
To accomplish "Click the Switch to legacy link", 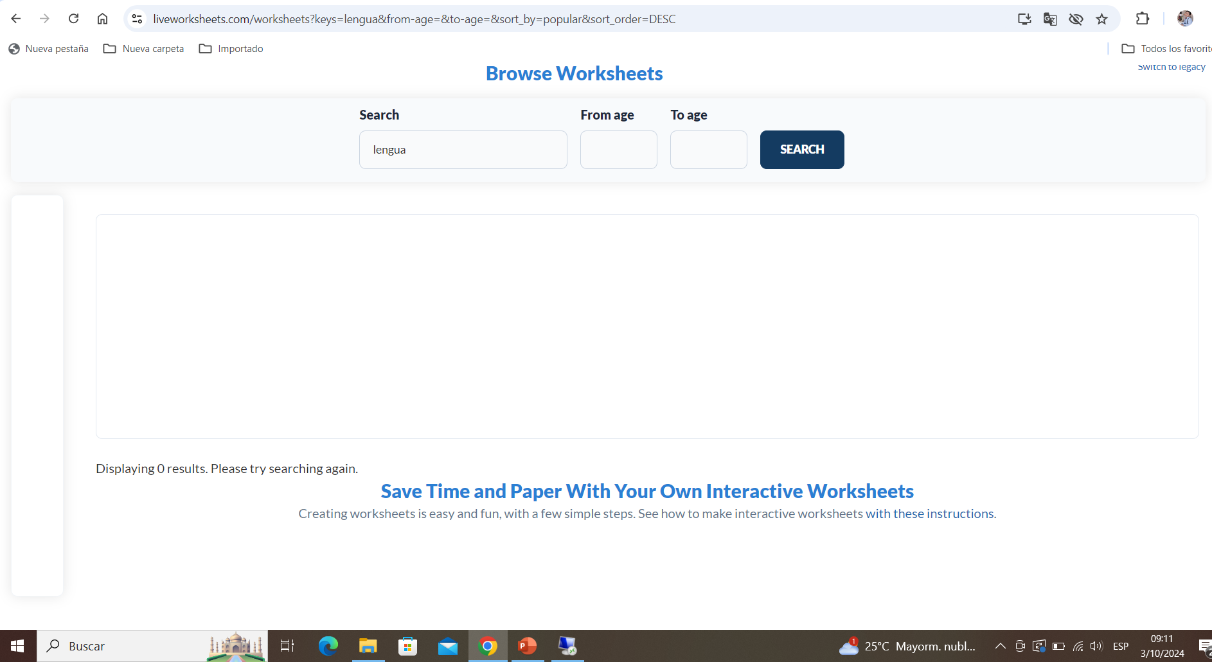I will (1171, 67).
